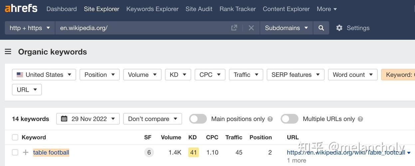
Task: Clear the search field with X icon
Action: pyautogui.click(x=251, y=28)
